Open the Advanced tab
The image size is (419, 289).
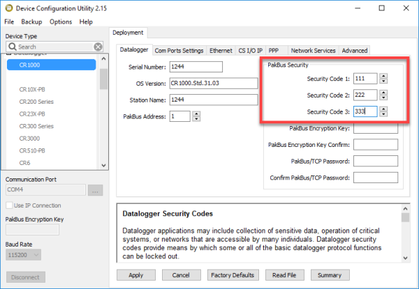coord(355,51)
